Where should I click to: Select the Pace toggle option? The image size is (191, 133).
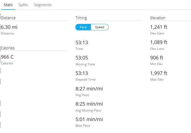[x=83, y=27]
